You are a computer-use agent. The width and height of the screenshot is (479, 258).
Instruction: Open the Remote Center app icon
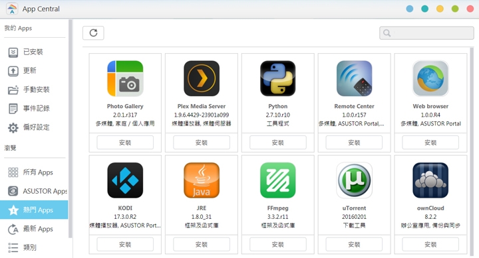355,78
